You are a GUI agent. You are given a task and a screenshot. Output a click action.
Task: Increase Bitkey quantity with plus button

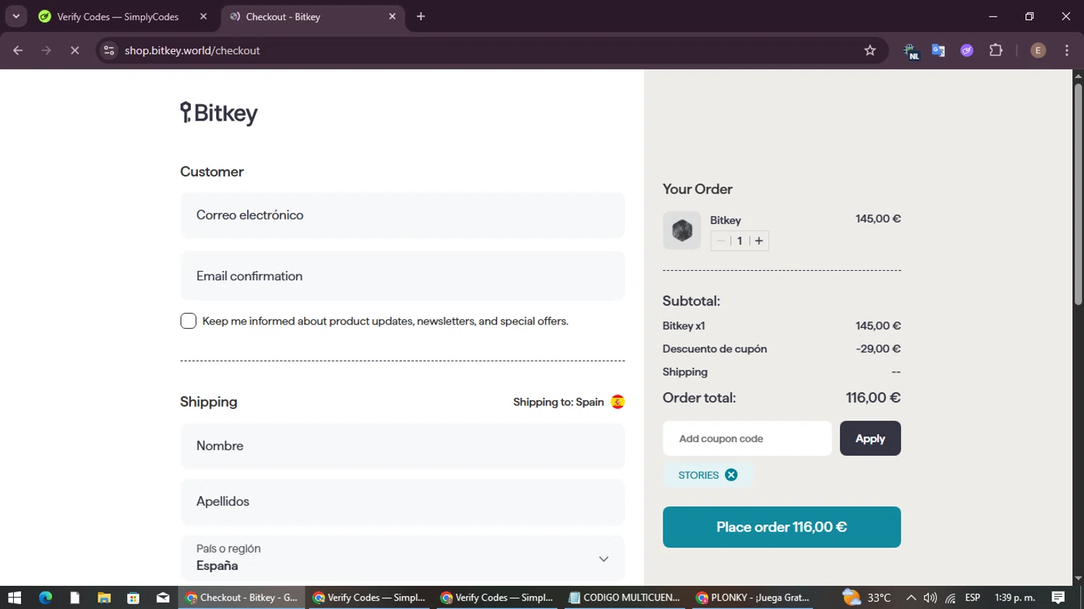759,241
